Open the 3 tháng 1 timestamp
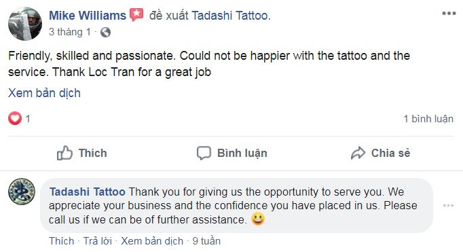Viewport: 463px width, 252px height. tap(70, 32)
